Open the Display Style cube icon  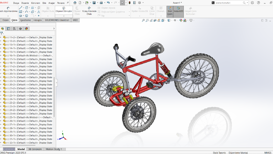(x=169, y=20)
